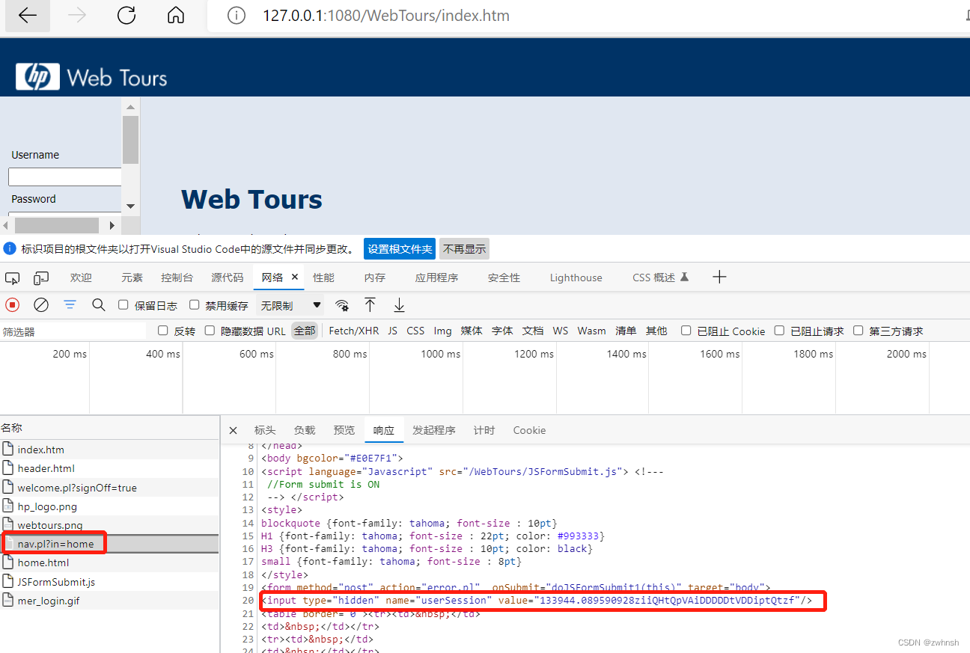Click the Username input field
Screen dimensions: 970x653
[64, 177]
